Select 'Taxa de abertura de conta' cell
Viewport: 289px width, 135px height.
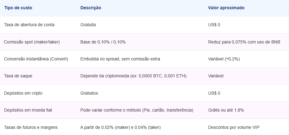29,25
